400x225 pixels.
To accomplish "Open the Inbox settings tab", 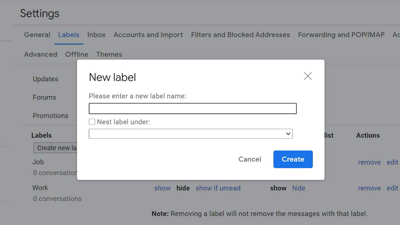I will (96, 35).
